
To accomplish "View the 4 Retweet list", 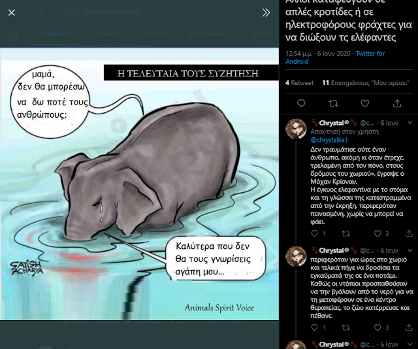I will click(x=299, y=83).
